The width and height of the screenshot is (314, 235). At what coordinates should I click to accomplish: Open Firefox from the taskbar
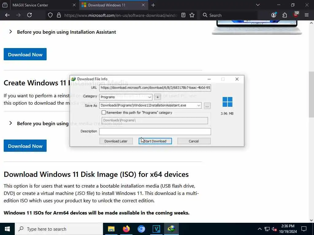tap(126, 229)
